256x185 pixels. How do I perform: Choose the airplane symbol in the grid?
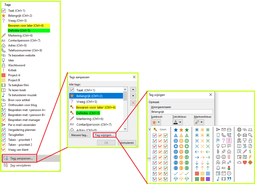pyautogui.click(x=239, y=135)
